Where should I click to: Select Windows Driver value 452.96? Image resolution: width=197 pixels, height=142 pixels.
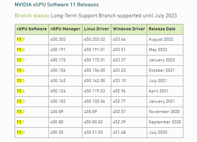(119, 91)
